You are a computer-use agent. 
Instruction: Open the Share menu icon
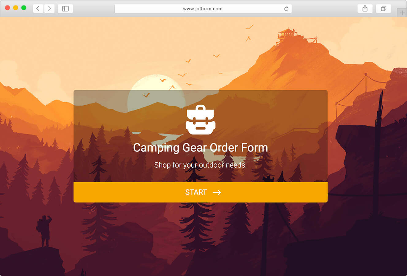[x=365, y=9]
